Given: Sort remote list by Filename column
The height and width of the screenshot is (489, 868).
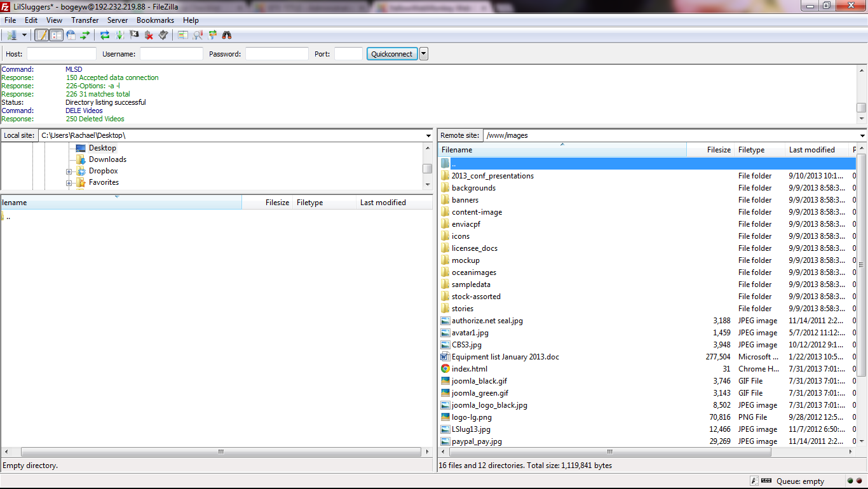Looking at the screenshot, I should coord(562,150).
